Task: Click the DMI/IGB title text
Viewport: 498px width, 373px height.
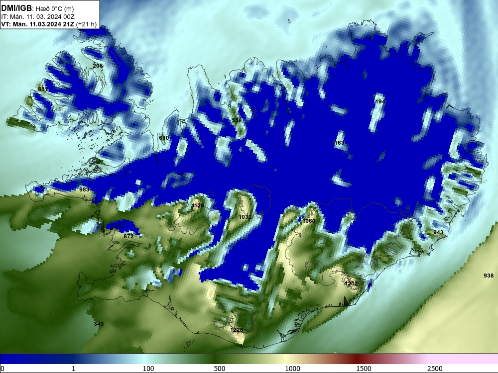Action: 16,8
